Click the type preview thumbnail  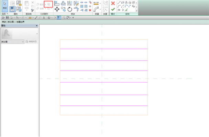(7, 33)
